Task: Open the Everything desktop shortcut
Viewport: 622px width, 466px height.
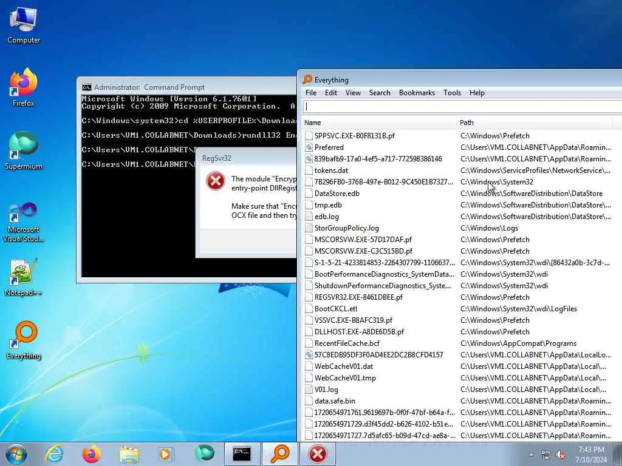Action: pos(24,341)
